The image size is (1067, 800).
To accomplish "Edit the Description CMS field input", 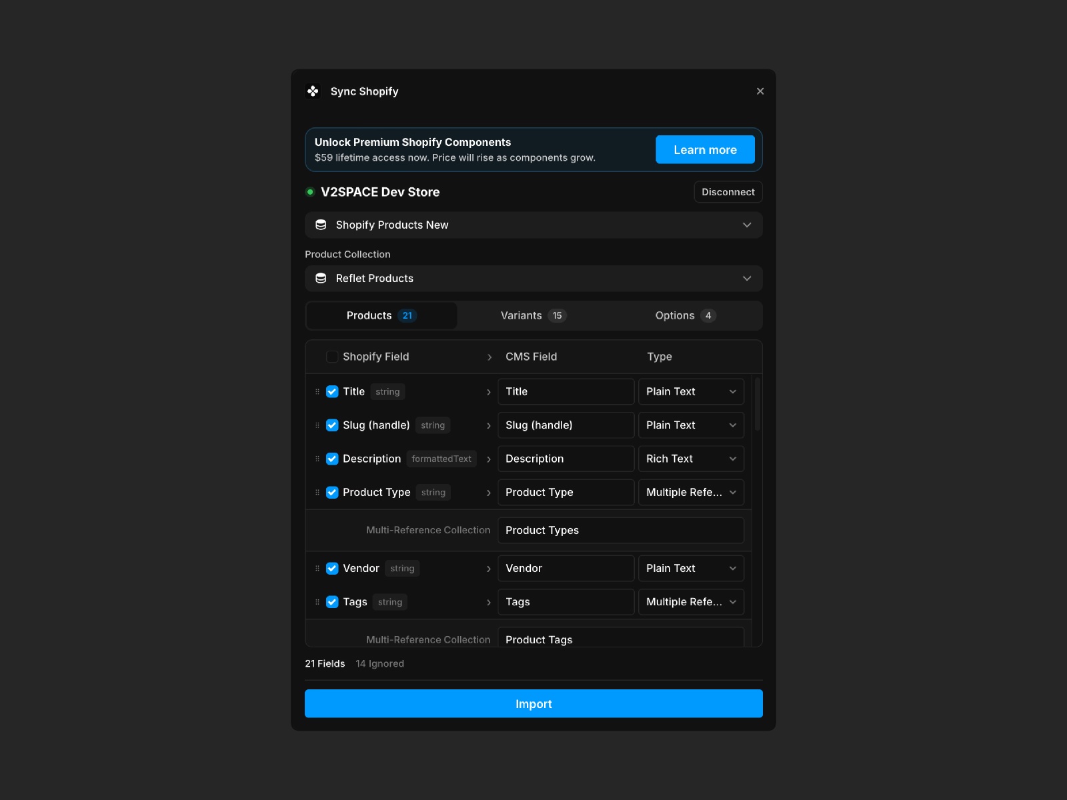I will click(x=566, y=459).
